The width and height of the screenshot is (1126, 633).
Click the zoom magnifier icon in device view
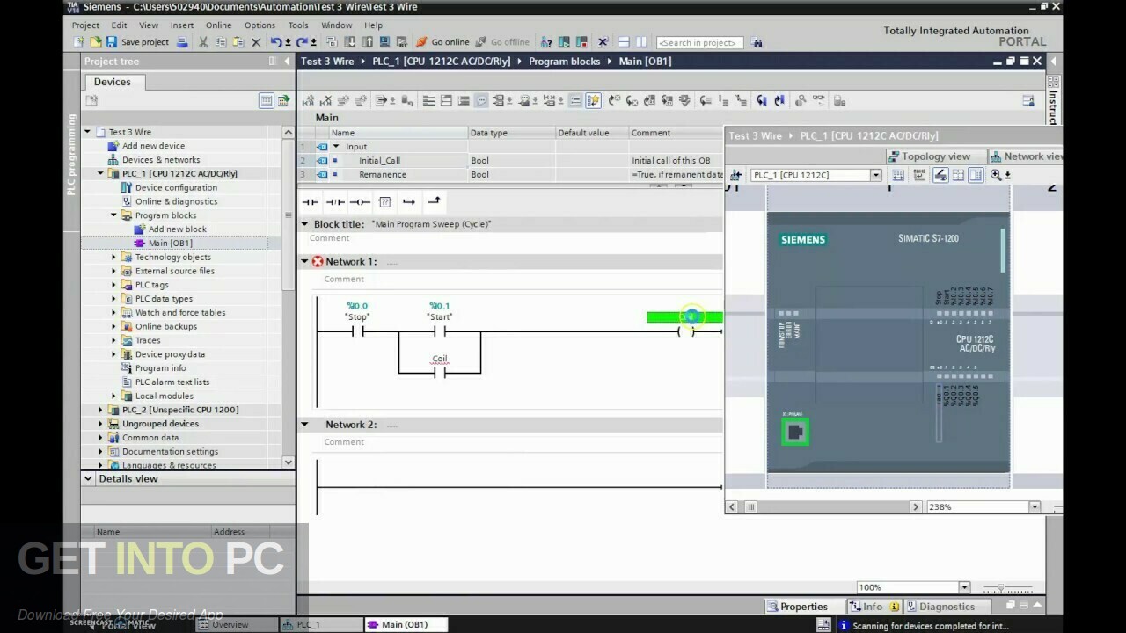click(996, 175)
